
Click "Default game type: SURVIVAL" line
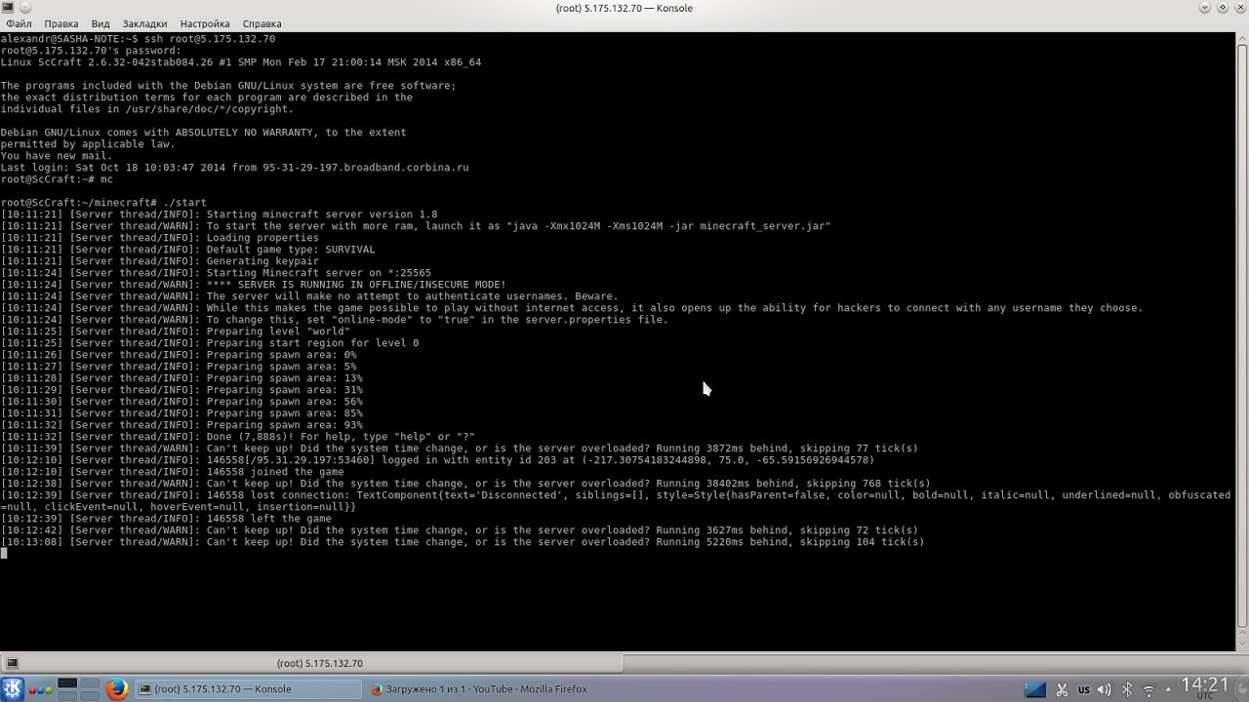[291, 250]
